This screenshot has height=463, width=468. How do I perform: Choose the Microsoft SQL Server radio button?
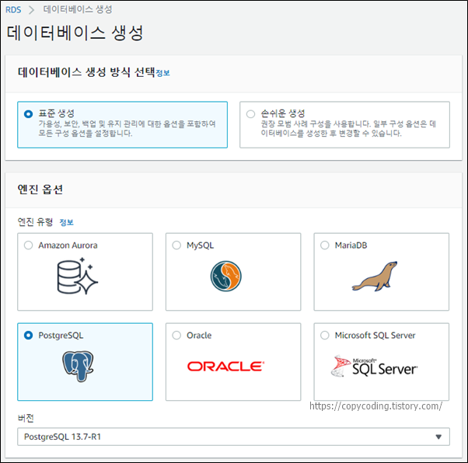[x=325, y=336]
